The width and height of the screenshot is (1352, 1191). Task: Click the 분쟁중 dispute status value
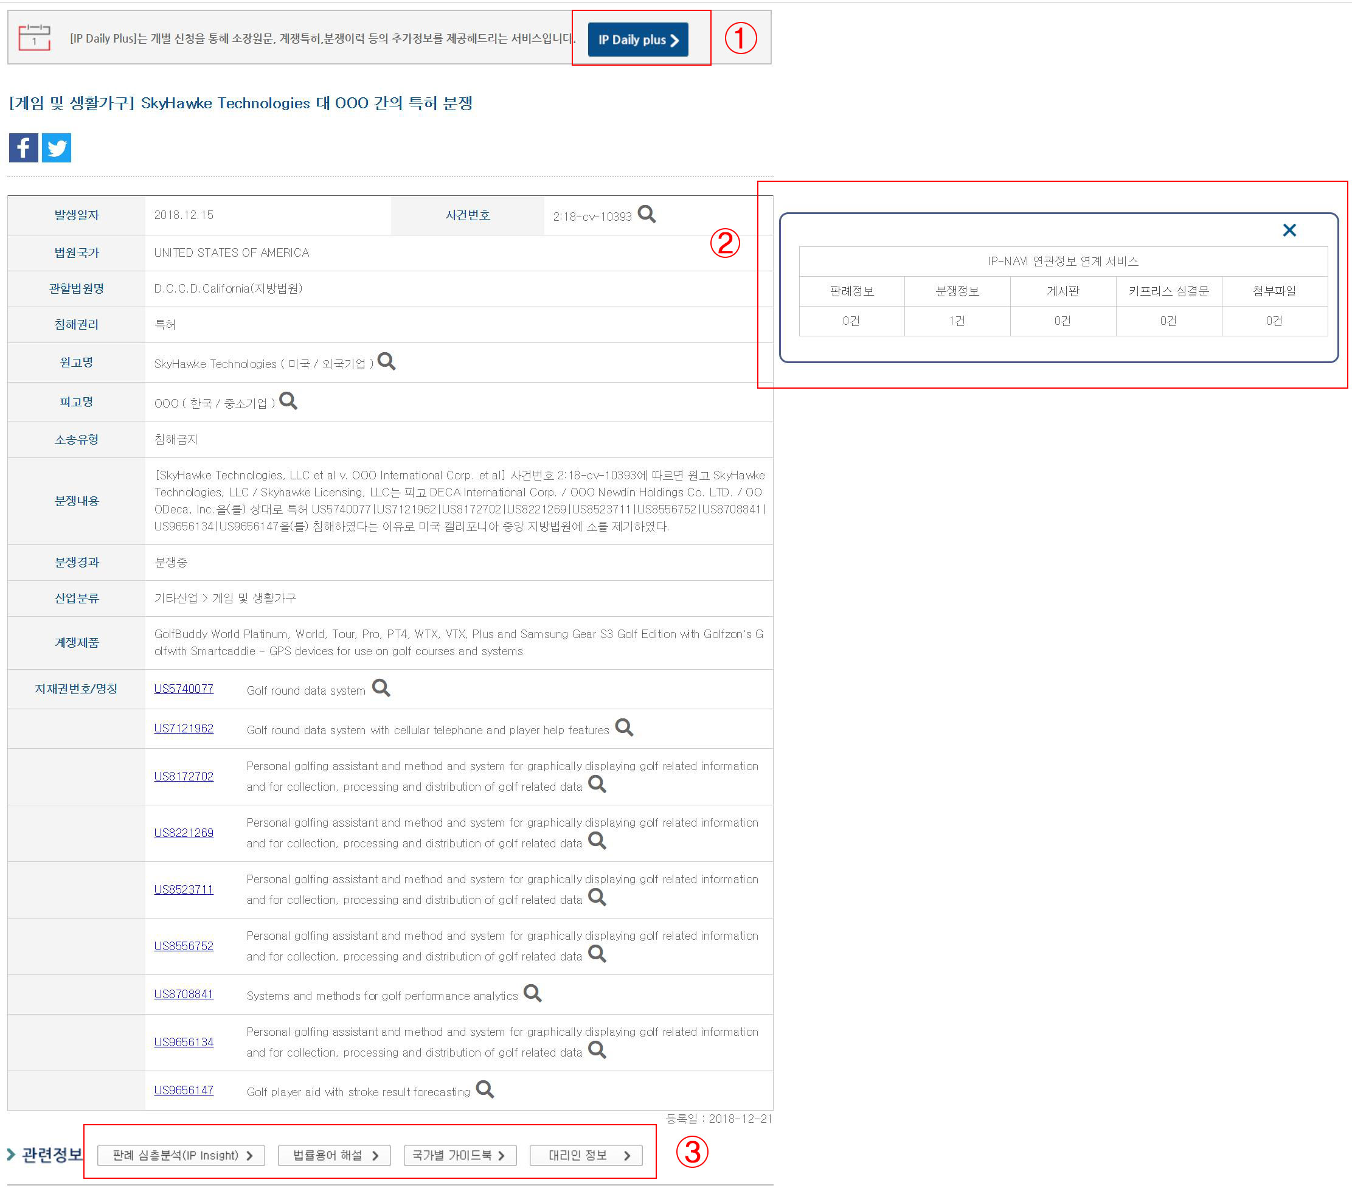pos(171,563)
